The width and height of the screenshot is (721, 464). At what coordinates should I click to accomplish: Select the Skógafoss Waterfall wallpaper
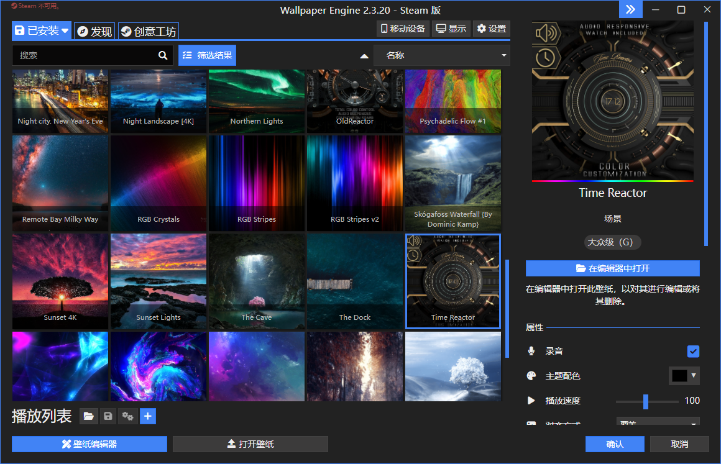point(453,183)
